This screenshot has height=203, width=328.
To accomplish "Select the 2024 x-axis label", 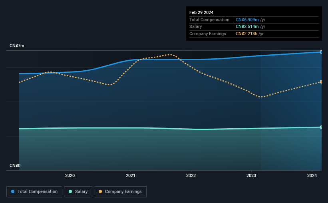I will (x=312, y=175).
